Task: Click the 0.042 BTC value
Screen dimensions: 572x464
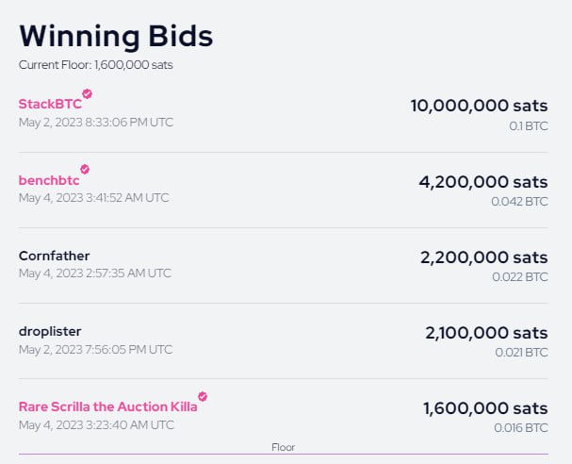Action: 519,202
